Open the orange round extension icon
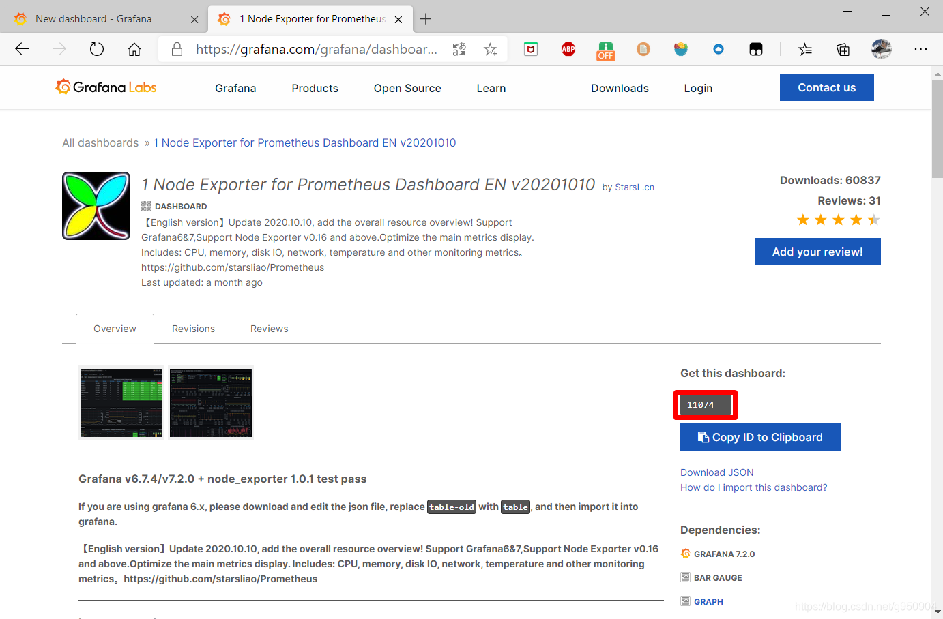Screen dimensions: 943x619 click(643, 49)
